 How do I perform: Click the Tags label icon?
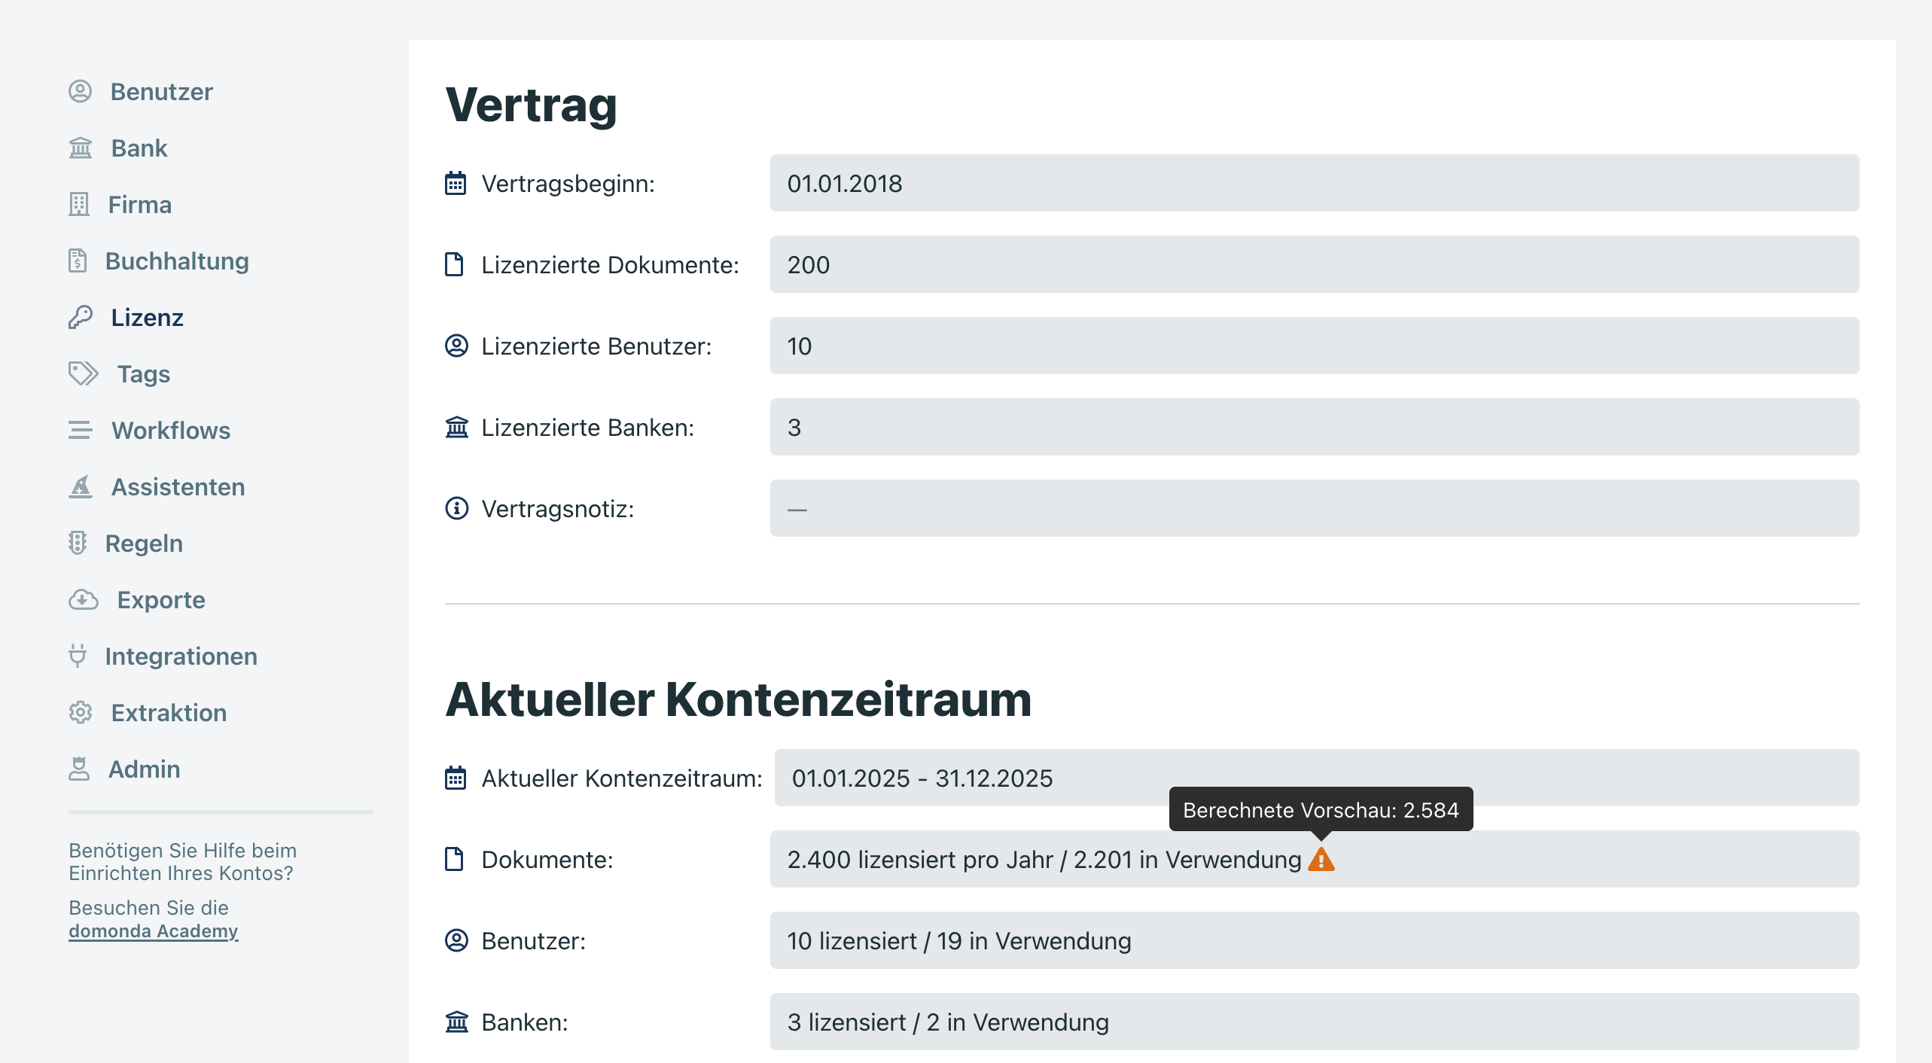coord(83,373)
